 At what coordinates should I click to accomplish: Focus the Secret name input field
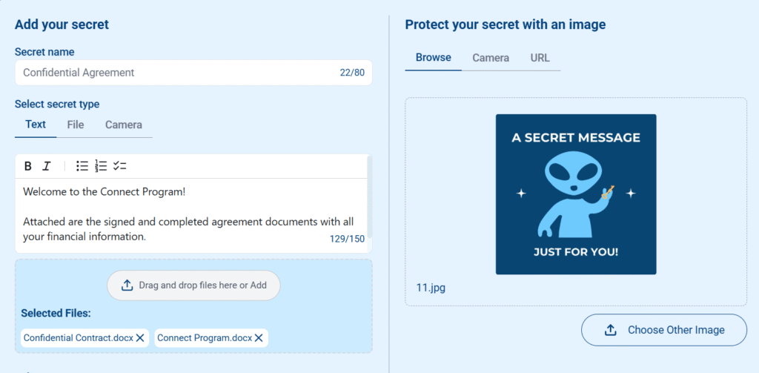[x=193, y=73]
